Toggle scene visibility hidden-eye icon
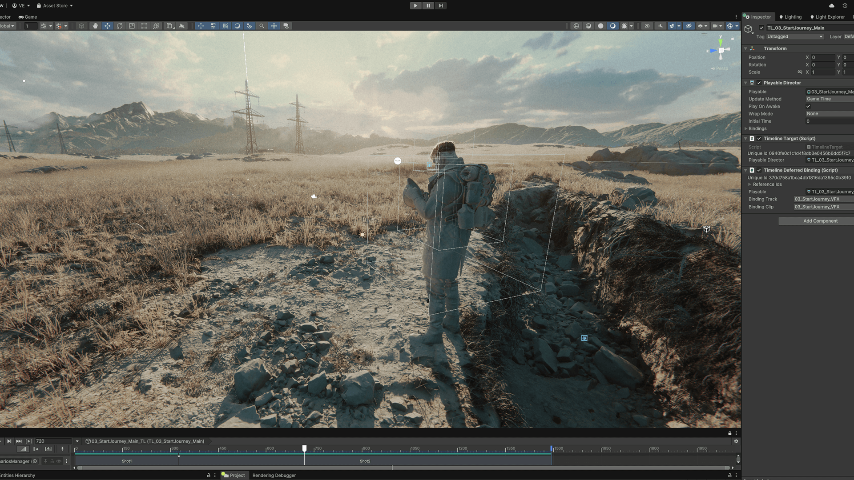Viewport: 854px width, 480px height. 689,26
